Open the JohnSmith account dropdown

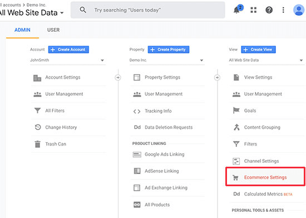pyautogui.click(x=68, y=60)
